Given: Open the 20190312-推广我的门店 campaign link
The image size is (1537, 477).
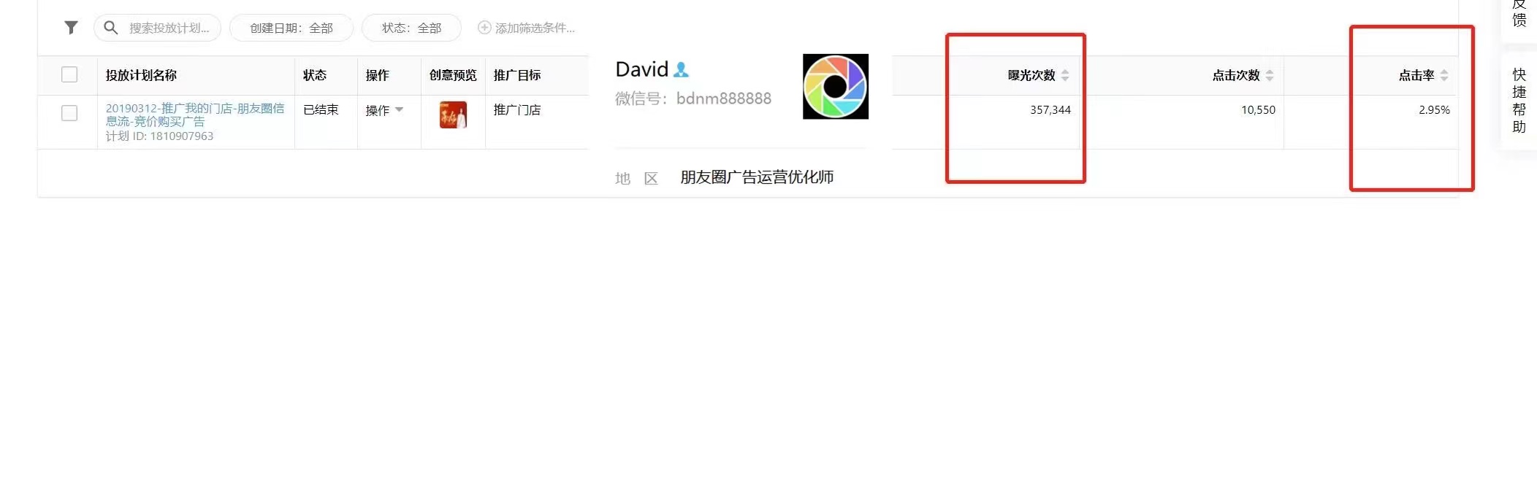Looking at the screenshot, I should (195, 115).
